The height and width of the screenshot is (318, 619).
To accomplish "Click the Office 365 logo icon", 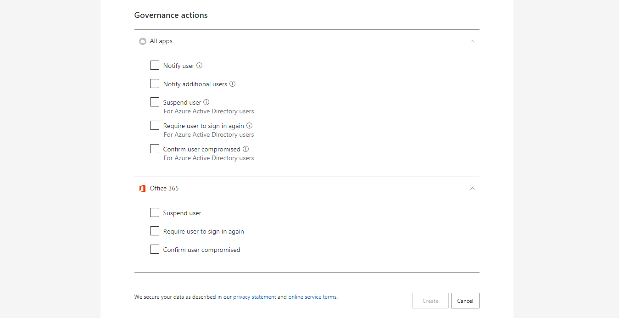I will point(142,189).
